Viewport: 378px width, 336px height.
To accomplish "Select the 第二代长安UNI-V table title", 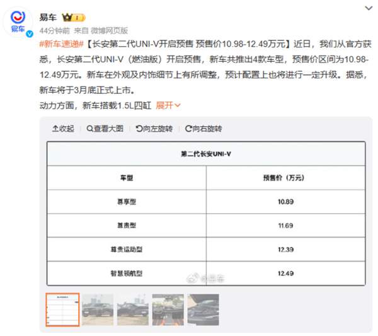I will (x=206, y=154).
